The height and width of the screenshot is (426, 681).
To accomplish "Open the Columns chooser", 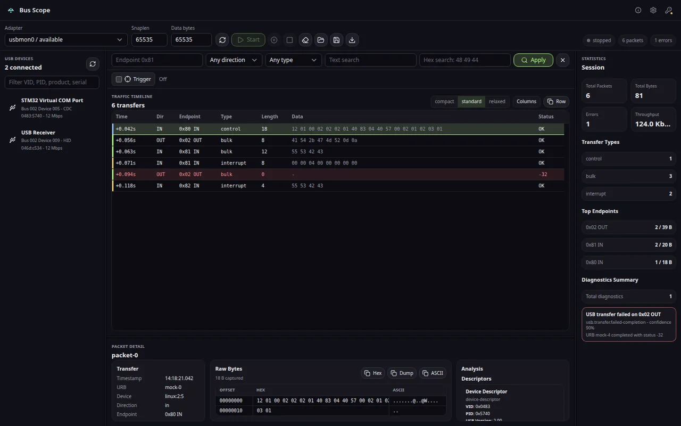I will [x=526, y=102].
